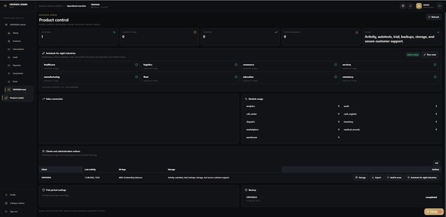Click the ORVENIXA ADMIN logo icon

click(5, 6)
